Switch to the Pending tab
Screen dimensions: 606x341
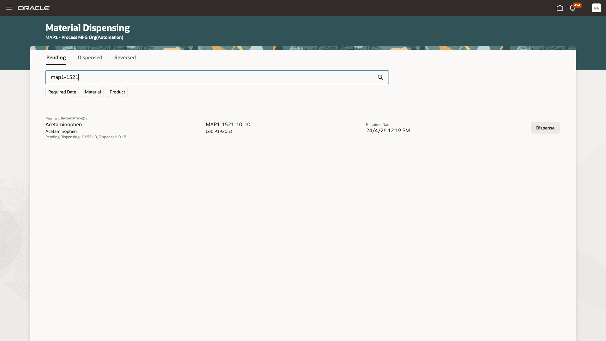tap(56, 57)
